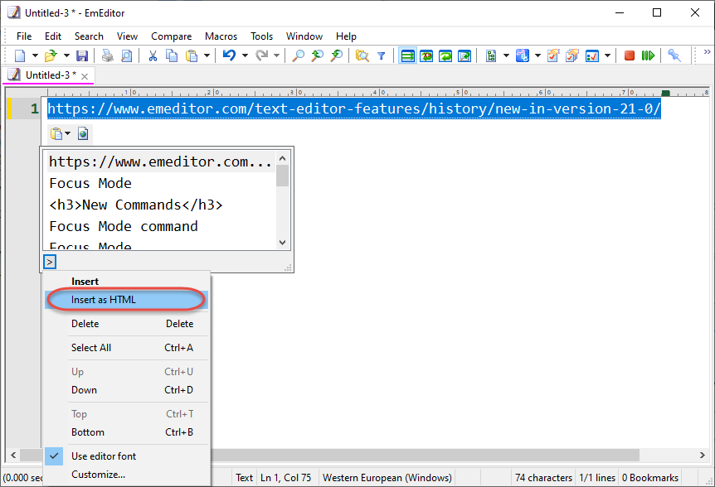Click the globe page icon below line 1
The width and height of the screenshot is (715, 487).
[83, 134]
